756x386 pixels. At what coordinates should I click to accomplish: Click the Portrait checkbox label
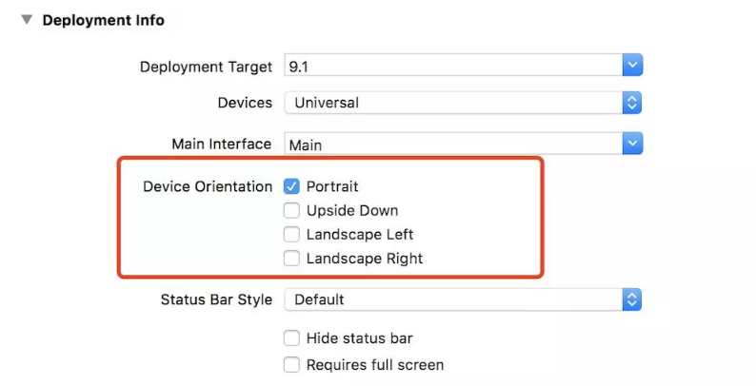(332, 186)
